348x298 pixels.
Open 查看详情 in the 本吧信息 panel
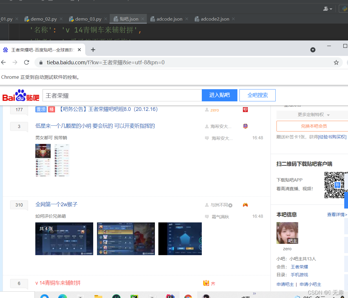(337, 214)
